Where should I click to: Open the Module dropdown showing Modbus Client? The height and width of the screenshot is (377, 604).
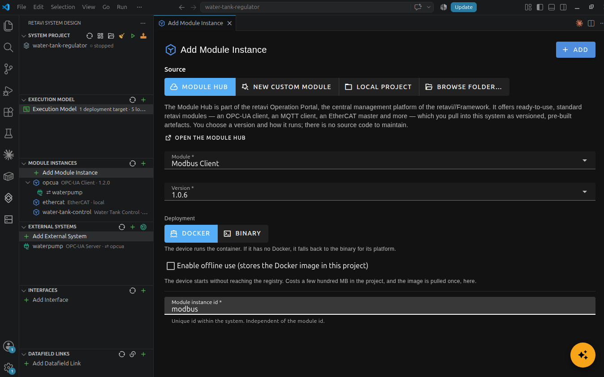tap(380, 160)
